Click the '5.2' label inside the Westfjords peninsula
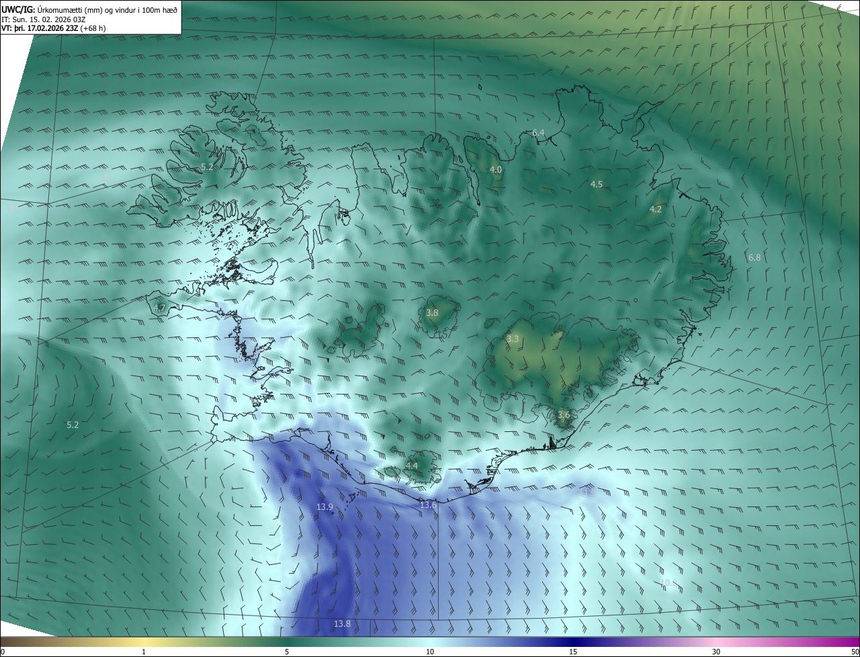The image size is (860, 657). (x=207, y=167)
